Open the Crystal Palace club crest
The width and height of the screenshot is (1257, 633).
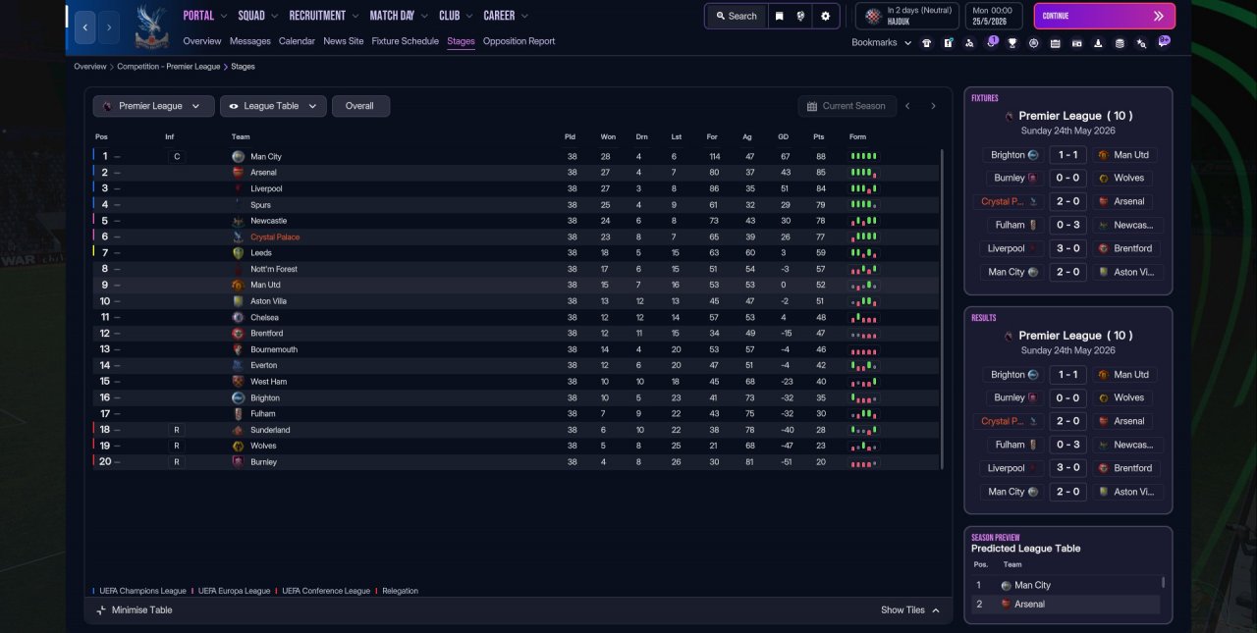(151, 26)
